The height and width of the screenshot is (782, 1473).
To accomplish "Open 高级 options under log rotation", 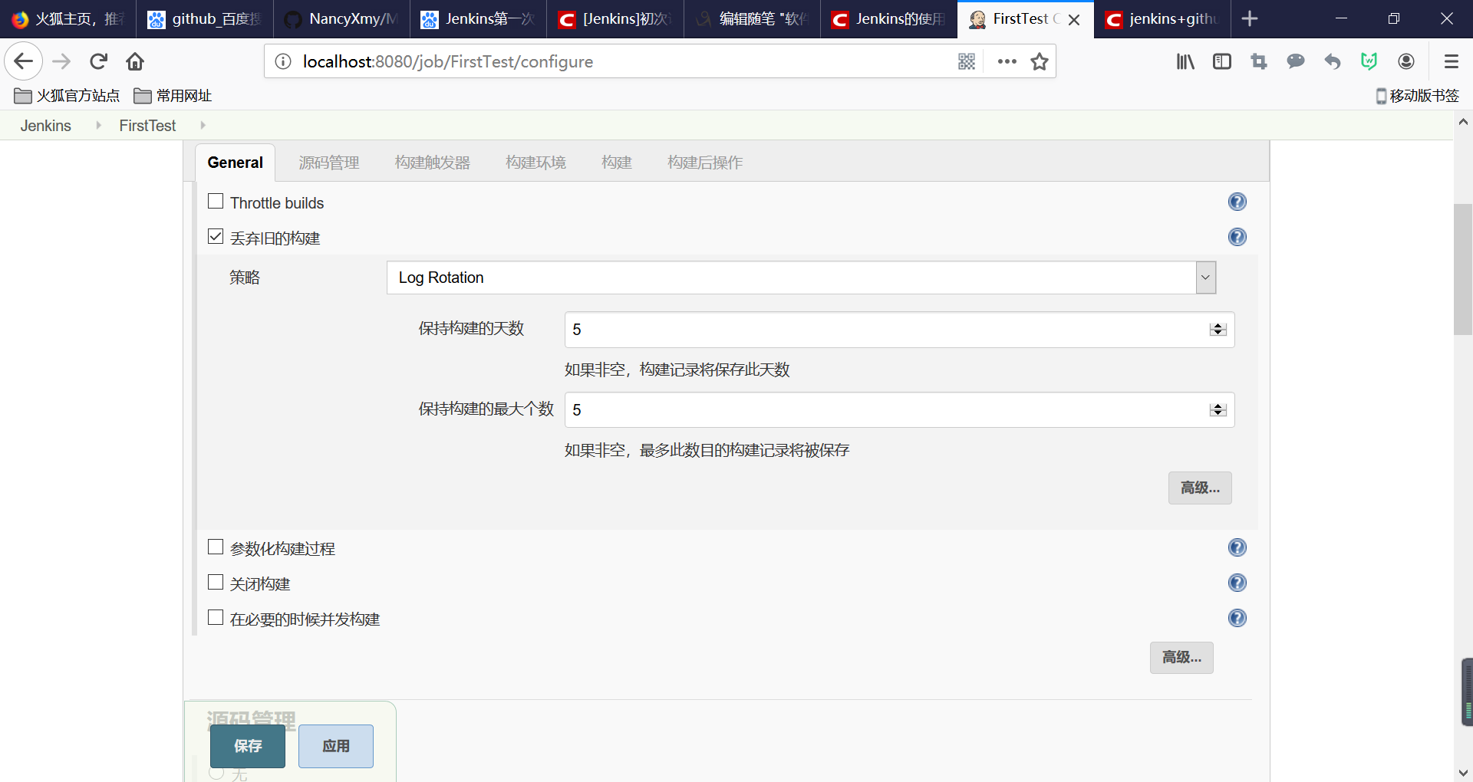I will pos(1200,488).
